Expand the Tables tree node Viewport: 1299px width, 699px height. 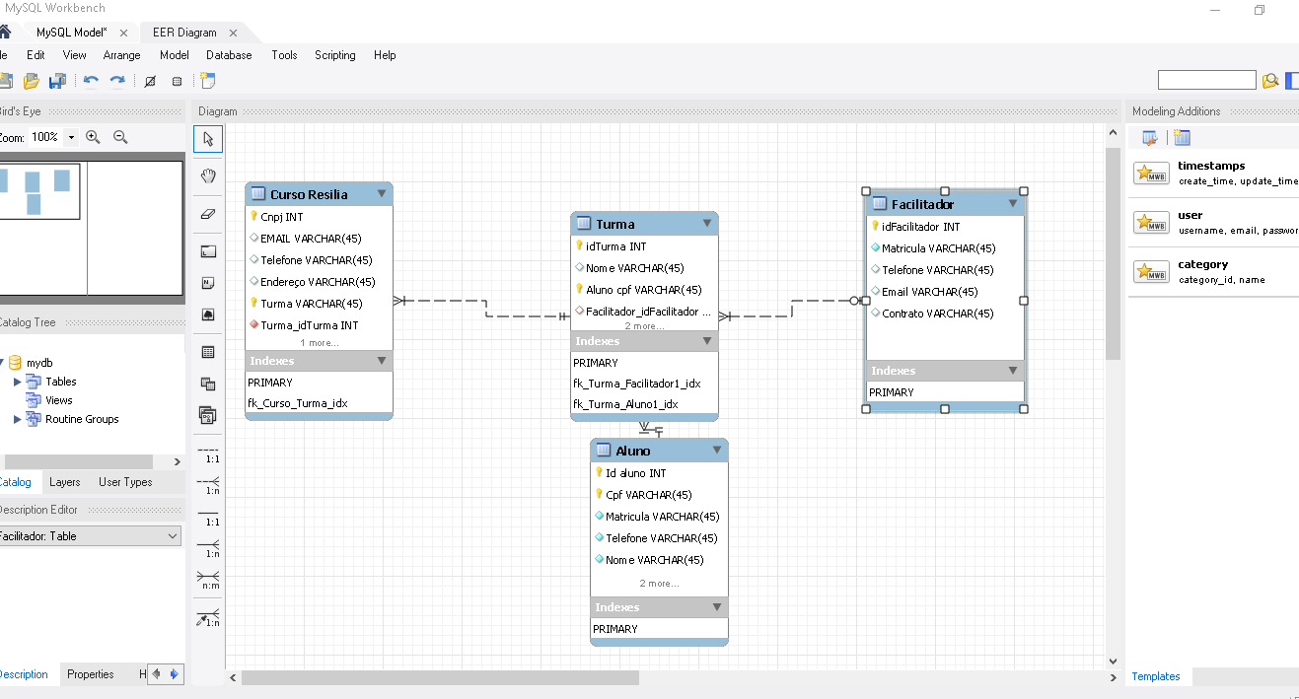[17, 382]
